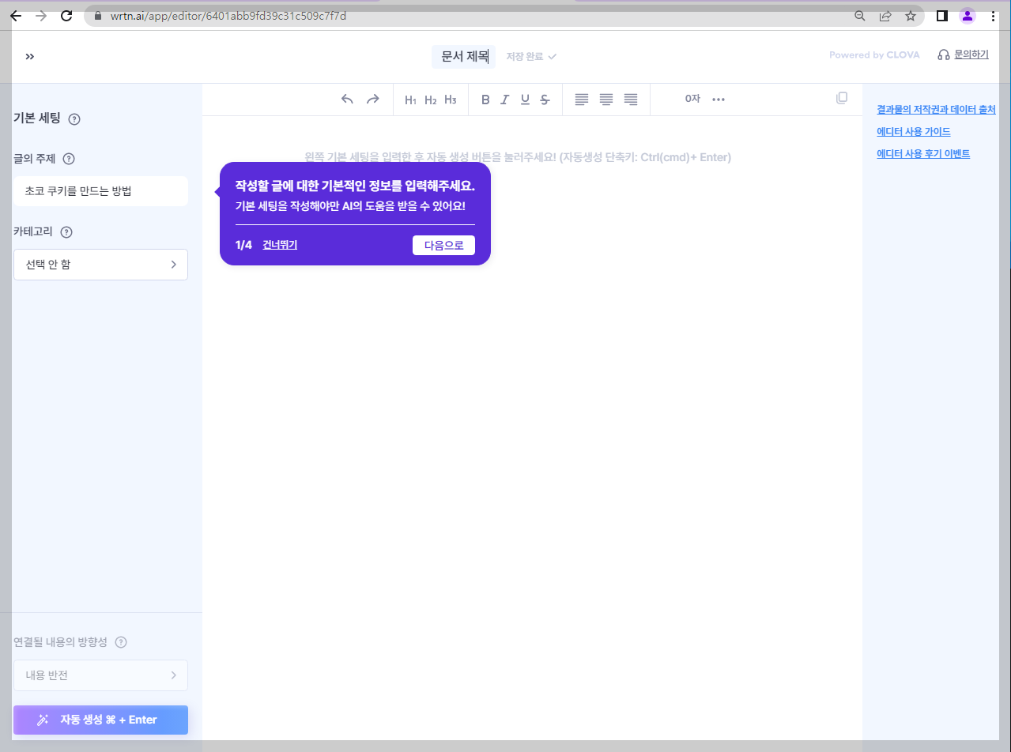The height and width of the screenshot is (752, 1011).
Task: Click the undo arrow icon
Action: 347,100
